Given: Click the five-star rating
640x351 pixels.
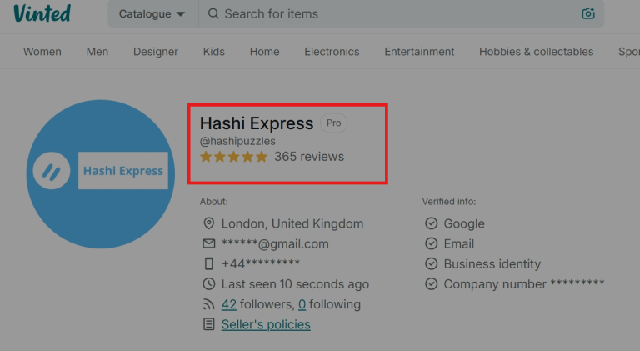Looking at the screenshot, I should 233,157.
